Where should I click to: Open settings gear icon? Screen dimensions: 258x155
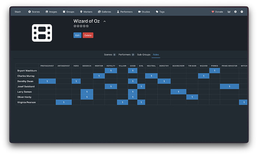point(236,12)
